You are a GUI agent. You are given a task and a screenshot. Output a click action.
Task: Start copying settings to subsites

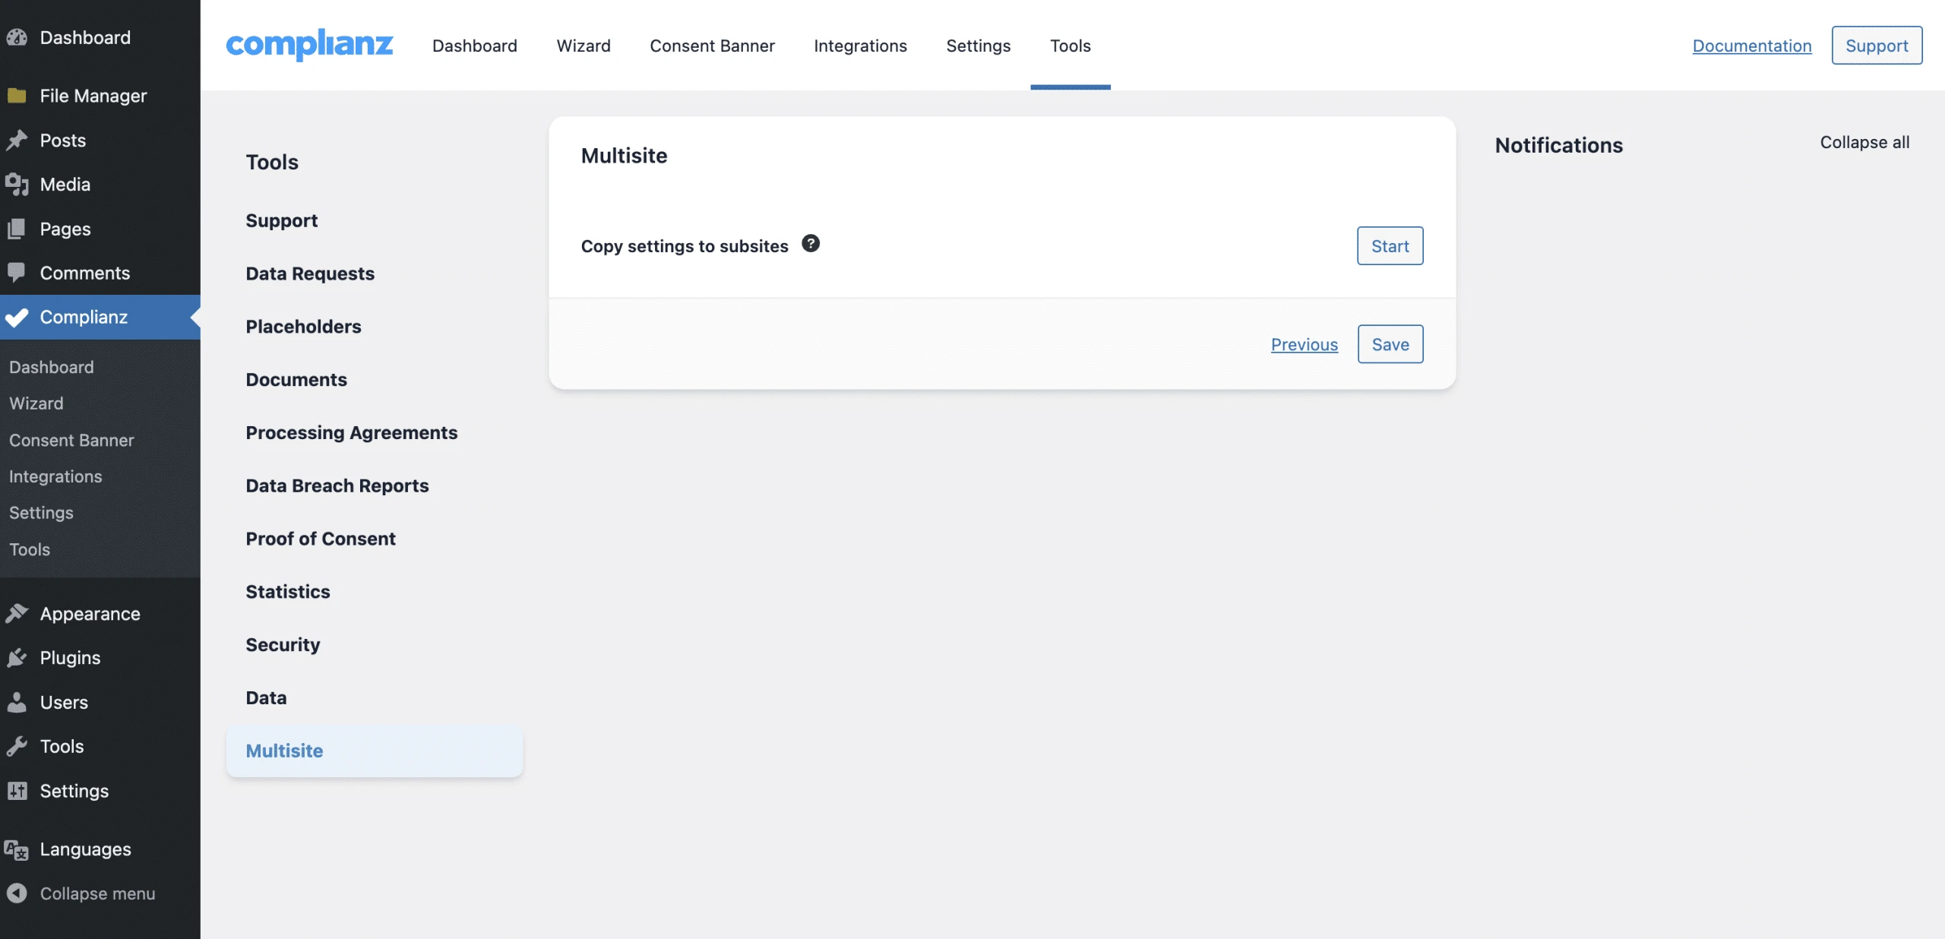coord(1390,245)
